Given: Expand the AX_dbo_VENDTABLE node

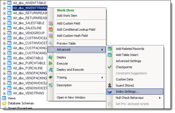Looking at the screenshot, I should pos(4,59).
